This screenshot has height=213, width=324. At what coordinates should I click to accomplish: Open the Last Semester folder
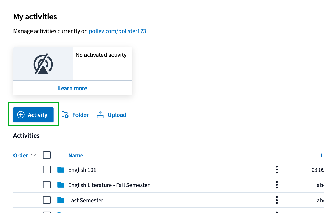click(x=86, y=200)
